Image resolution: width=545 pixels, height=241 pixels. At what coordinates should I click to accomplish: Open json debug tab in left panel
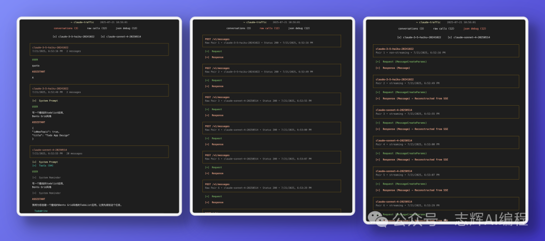pyautogui.click(x=127, y=28)
